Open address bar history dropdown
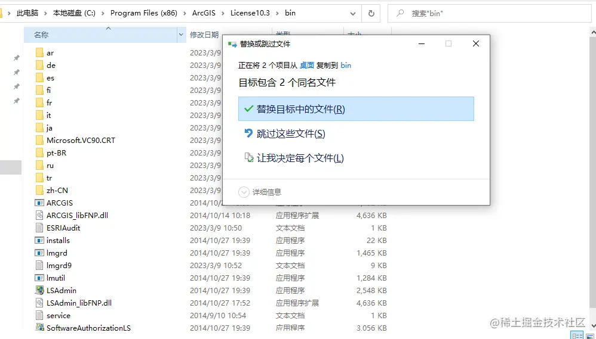 tap(353, 13)
